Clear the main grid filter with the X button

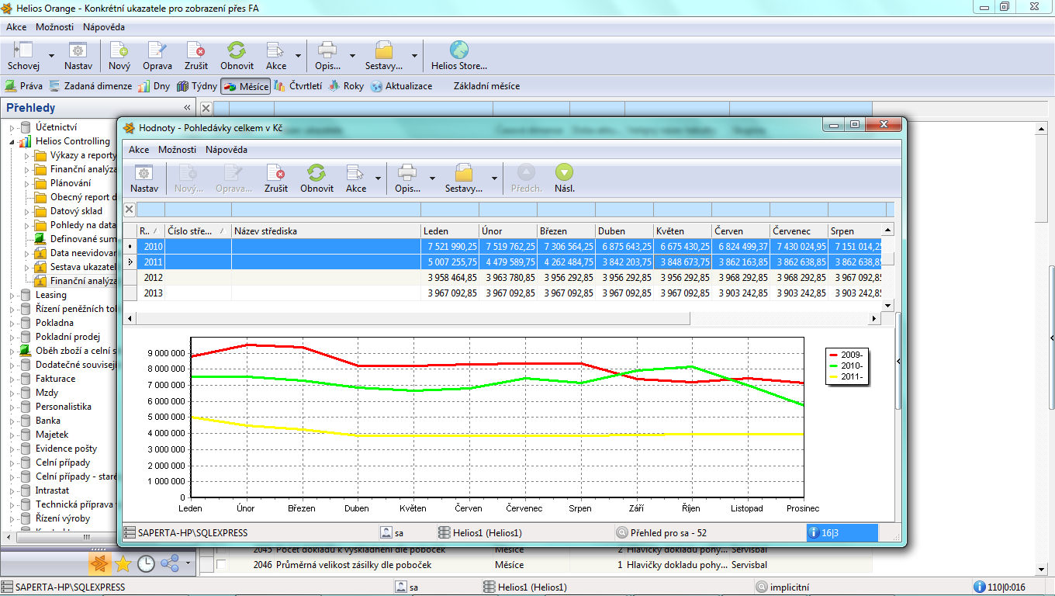[x=206, y=108]
